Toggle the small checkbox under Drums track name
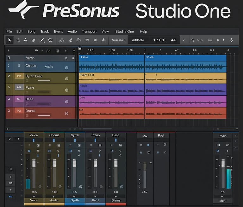This screenshot has height=207, width=243. [27, 115]
